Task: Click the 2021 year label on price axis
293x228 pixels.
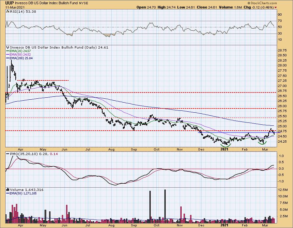Action: [x=224, y=149]
